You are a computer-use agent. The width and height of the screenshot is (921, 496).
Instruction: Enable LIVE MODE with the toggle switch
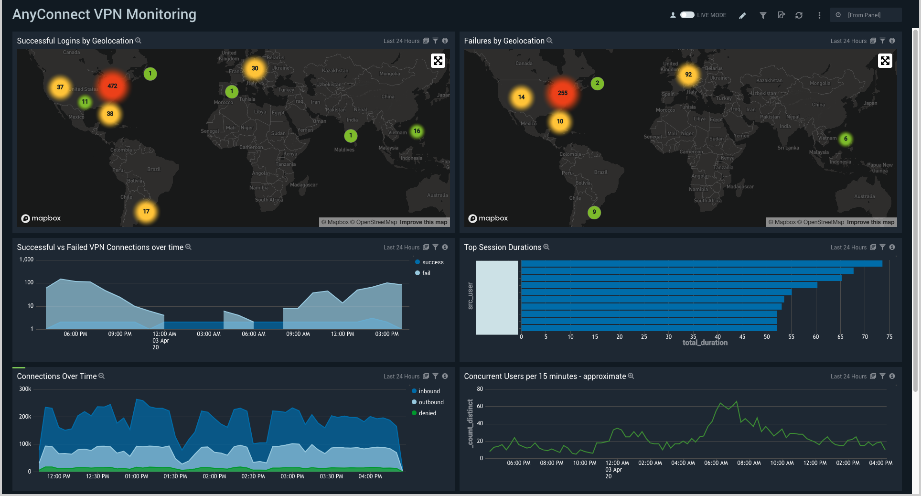click(x=686, y=15)
